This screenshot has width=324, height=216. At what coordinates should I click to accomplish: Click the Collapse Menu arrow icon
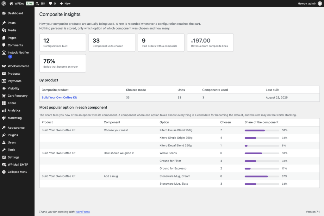coord(4,172)
